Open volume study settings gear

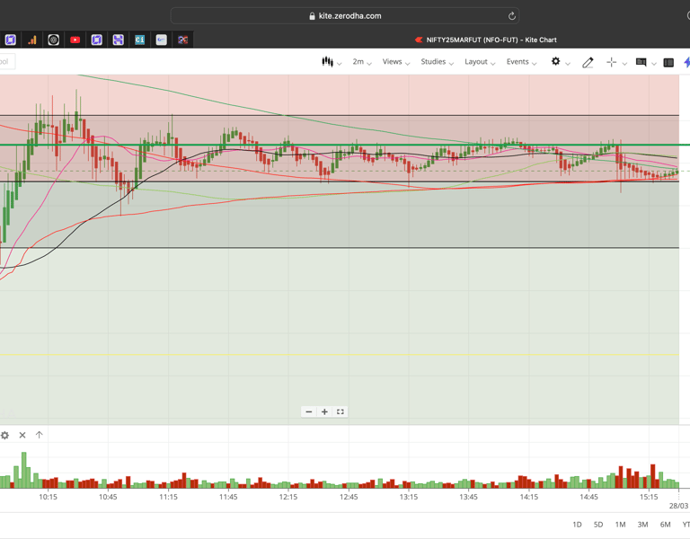pyautogui.click(x=4, y=435)
